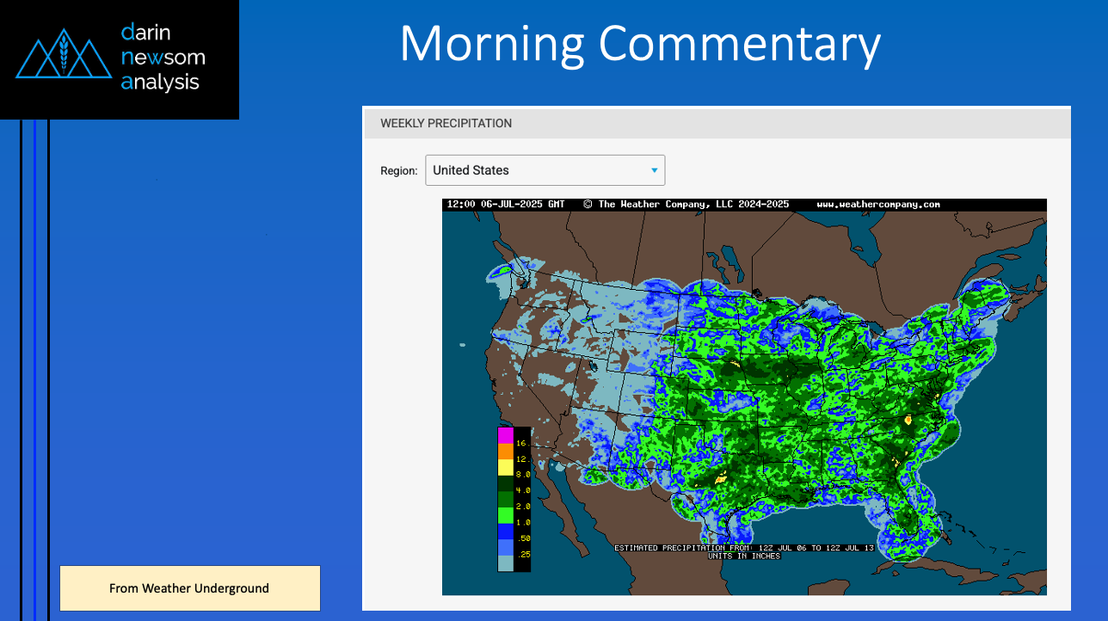
Task: Click the bright green legend swatch
Action: click(x=505, y=515)
